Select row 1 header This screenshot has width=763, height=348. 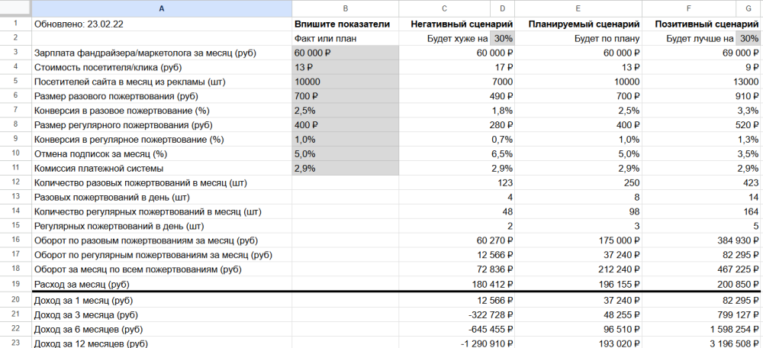click(15, 24)
